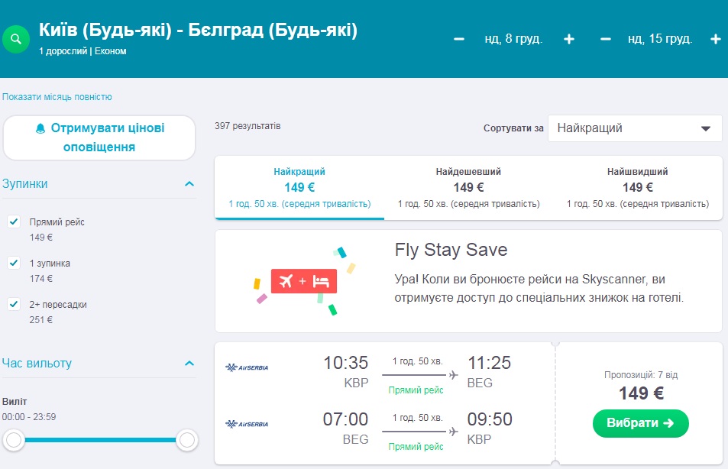
Task: Uncheck the 1 зупинка checkbox
Action: point(14,263)
